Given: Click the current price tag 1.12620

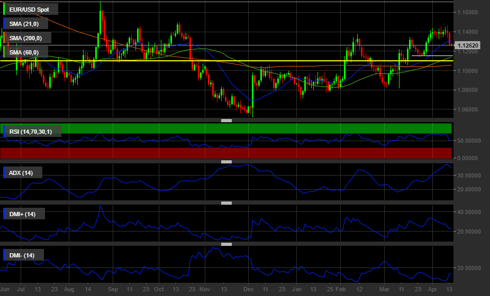Looking at the screenshot, I should pos(468,46).
